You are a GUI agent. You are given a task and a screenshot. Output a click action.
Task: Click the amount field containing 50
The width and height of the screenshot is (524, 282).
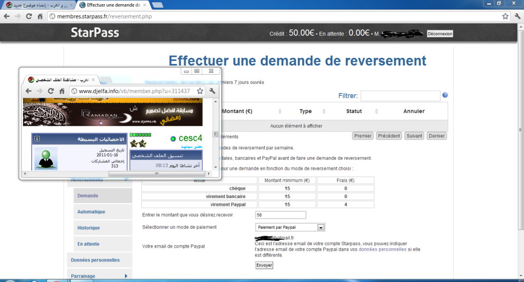281,215
